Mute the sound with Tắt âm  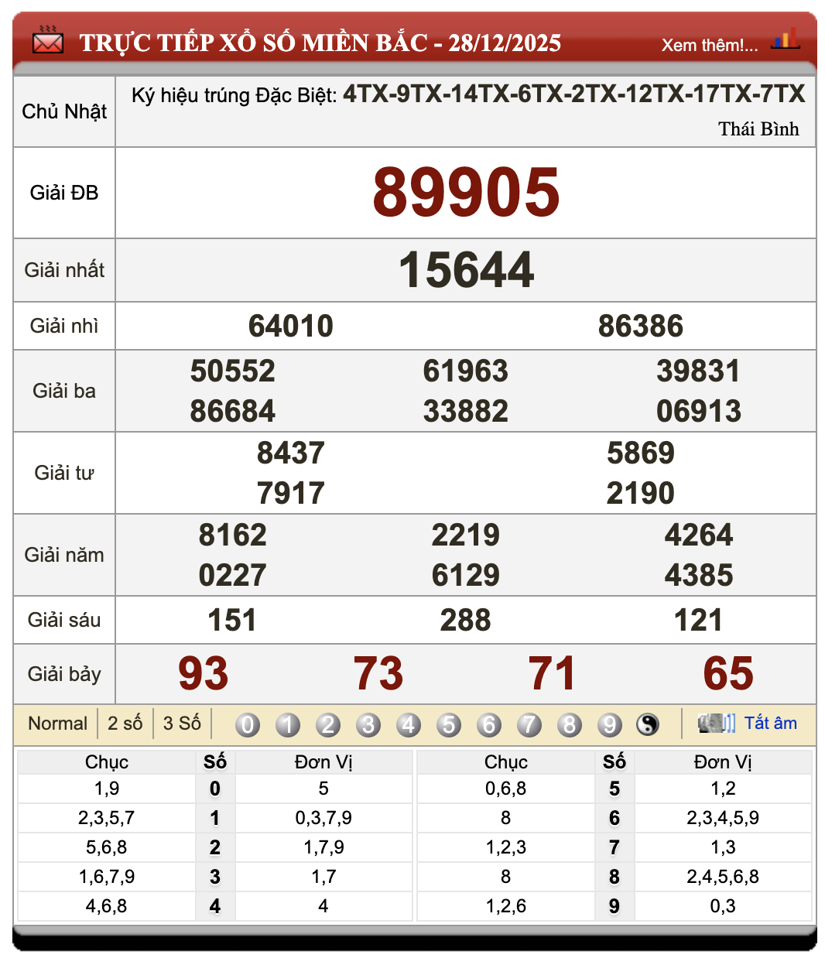click(771, 723)
